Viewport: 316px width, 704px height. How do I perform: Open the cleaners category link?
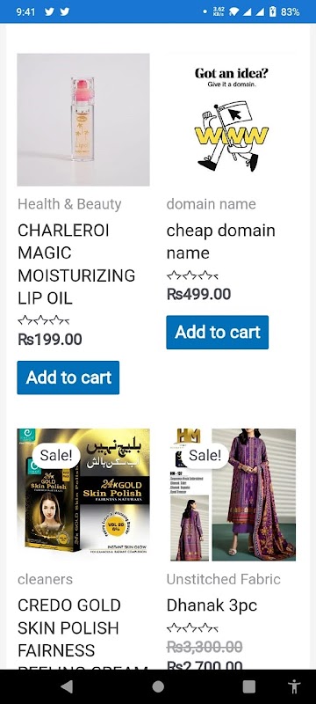(45, 579)
